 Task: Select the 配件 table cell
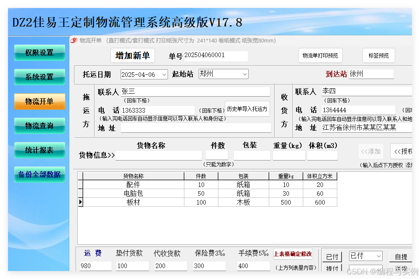click(134, 184)
